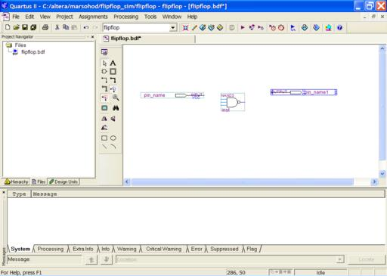Image resolution: width=387 pixels, height=276 pixels.
Task: Save the file with the floppy disk icon
Action: pos(25,27)
